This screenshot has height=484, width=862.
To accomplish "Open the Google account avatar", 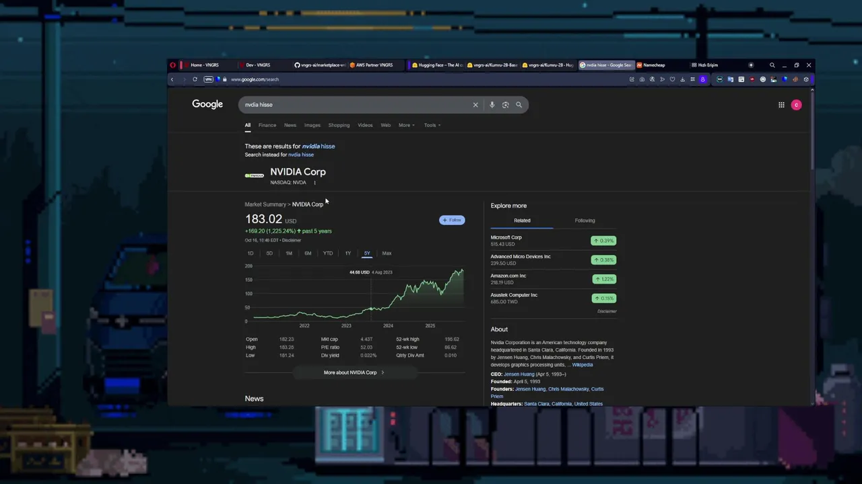I will pyautogui.click(x=796, y=105).
